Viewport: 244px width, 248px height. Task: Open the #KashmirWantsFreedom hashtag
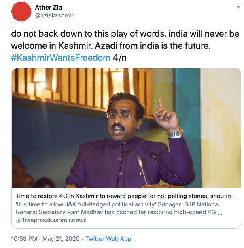[x=61, y=57]
